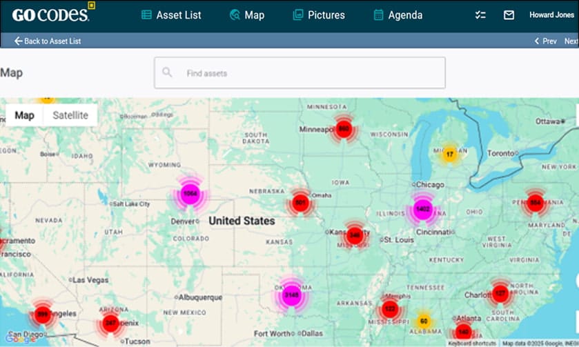The width and height of the screenshot is (579, 347).
Task: Click the yellow 60 cluster in Alabama
Action: [x=424, y=321]
